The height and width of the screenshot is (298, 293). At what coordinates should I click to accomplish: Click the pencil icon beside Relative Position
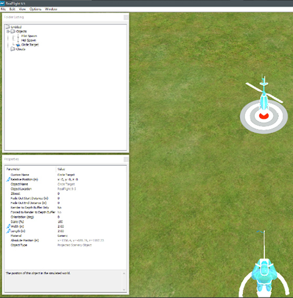(8, 179)
